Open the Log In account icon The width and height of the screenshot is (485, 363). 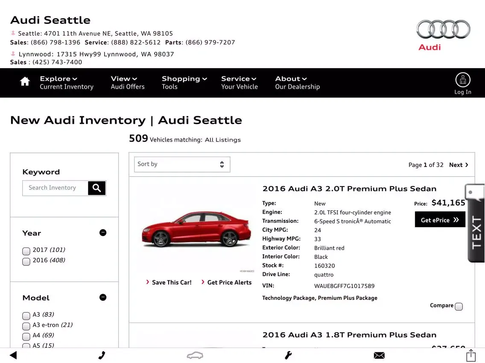click(x=463, y=84)
